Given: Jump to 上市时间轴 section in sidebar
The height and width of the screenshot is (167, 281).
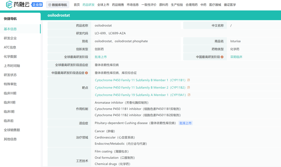Looking at the screenshot, I should [x=12, y=66].
